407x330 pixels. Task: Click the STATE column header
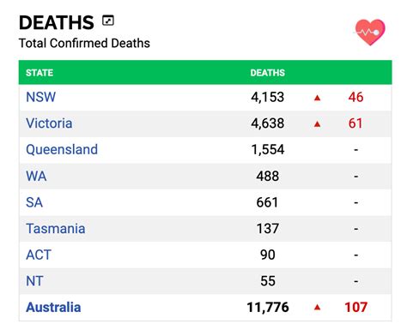39,73
